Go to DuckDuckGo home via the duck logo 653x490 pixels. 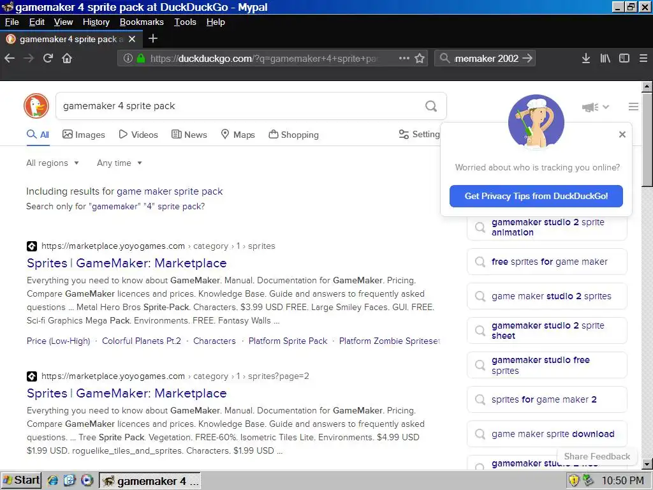pos(36,106)
